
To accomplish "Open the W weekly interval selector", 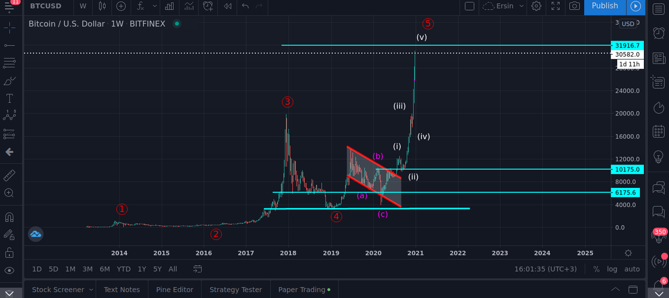I will pyautogui.click(x=83, y=6).
